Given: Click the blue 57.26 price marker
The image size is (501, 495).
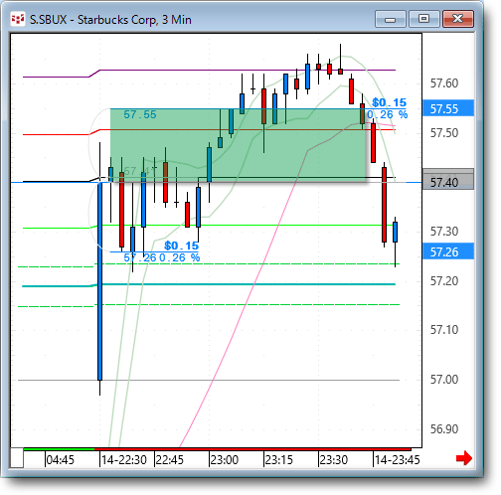Looking at the screenshot, I should 448,251.
